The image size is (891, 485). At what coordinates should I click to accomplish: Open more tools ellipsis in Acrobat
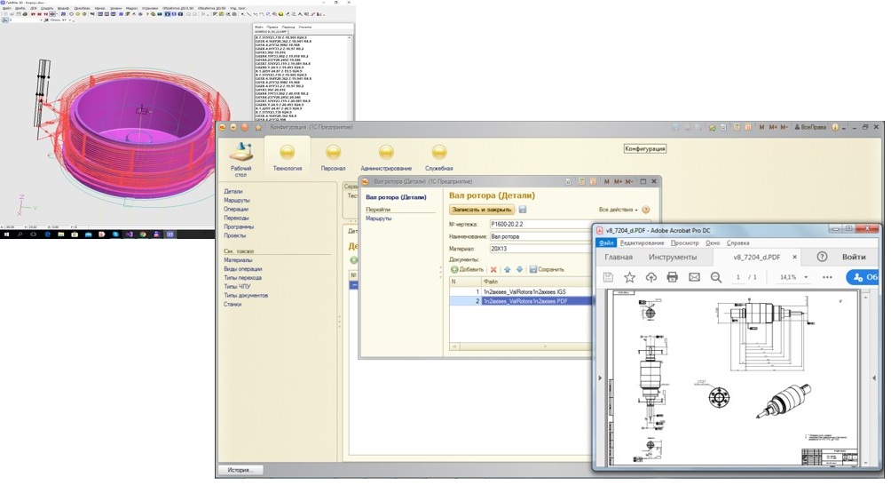point(827,277)
